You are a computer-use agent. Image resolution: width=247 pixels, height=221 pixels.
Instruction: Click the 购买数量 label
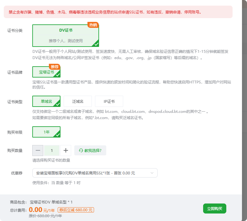coord(15,150)
